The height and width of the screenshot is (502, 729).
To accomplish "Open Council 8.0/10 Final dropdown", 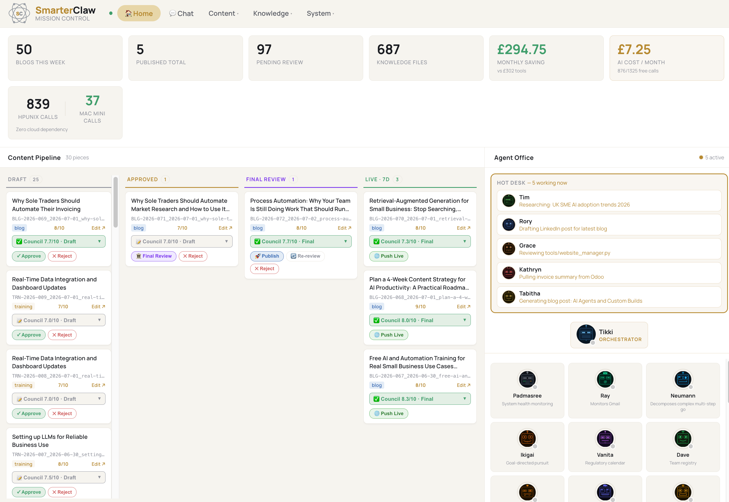I will (x=420, y=320).
